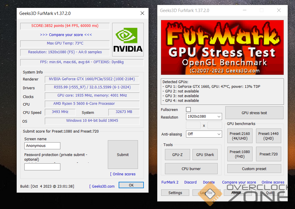Open the Donate link

[x=209, y=182]
